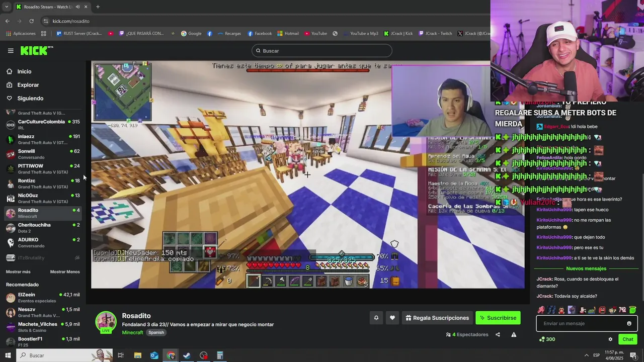Click the Suscribirse button

coord(498,318)
